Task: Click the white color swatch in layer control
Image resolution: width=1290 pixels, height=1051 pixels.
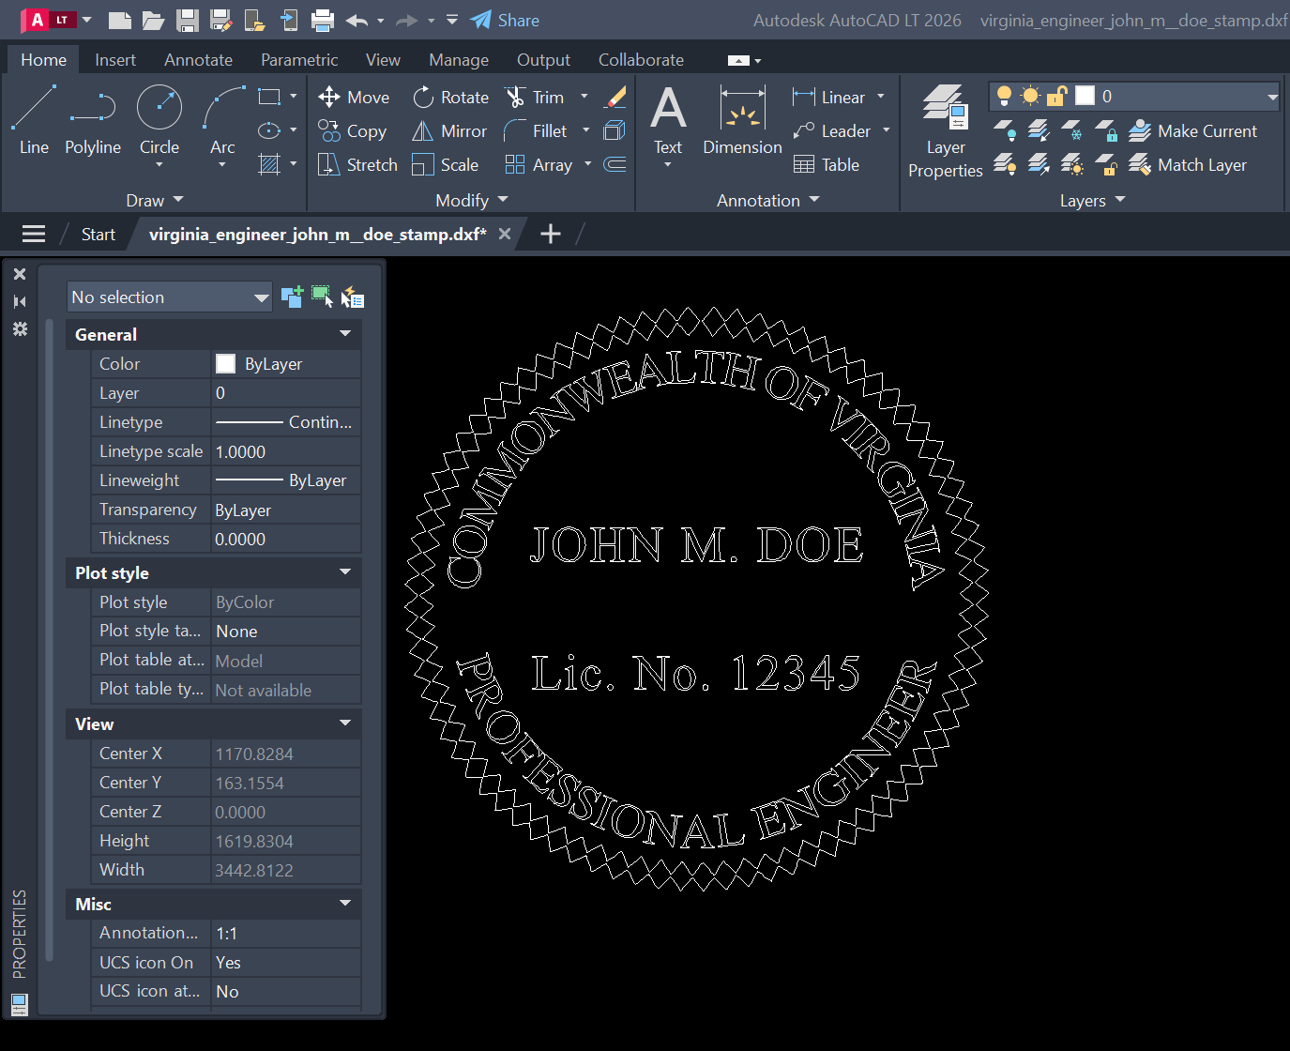Action: pos(1085,95)
